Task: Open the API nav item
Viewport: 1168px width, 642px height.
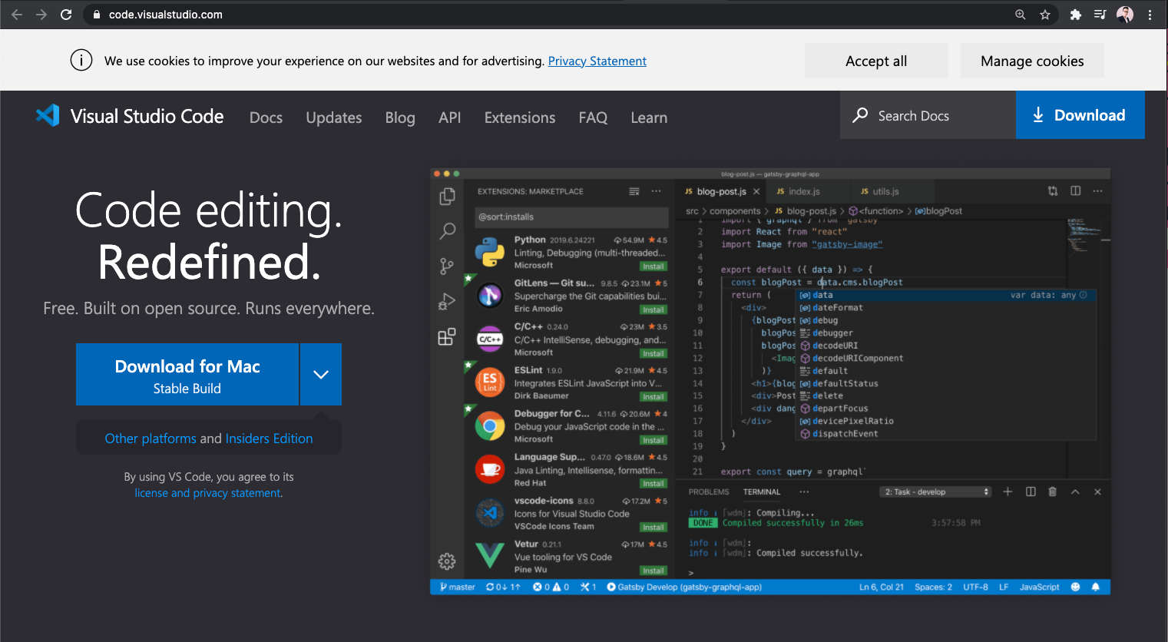Action: tap(450, 117)
